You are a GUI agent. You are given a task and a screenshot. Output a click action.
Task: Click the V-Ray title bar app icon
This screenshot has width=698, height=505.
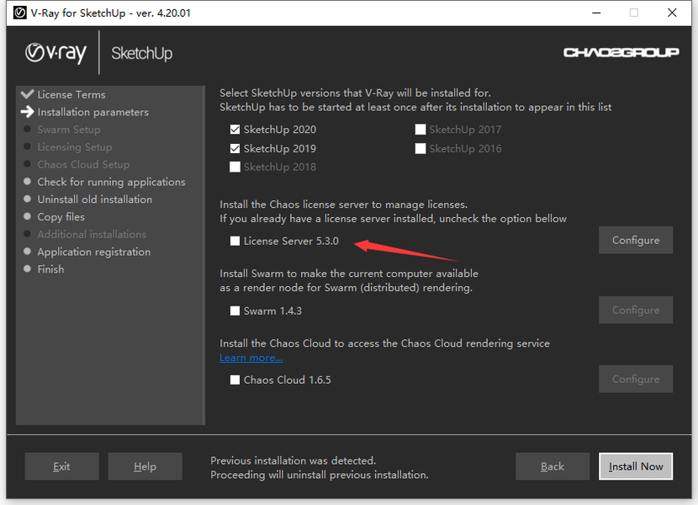(19, 13)
